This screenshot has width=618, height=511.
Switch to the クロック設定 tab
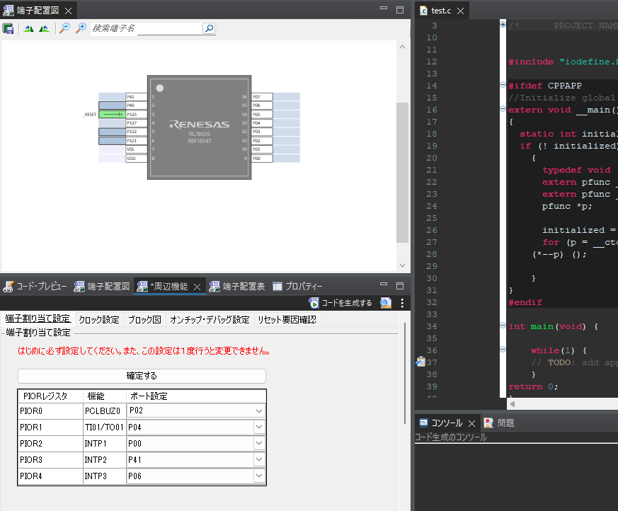pos(99,319)
